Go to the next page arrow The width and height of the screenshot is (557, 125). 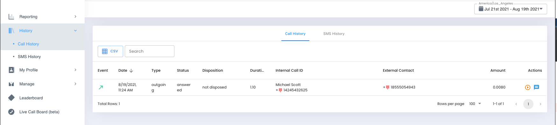click(x=540, y=104)
